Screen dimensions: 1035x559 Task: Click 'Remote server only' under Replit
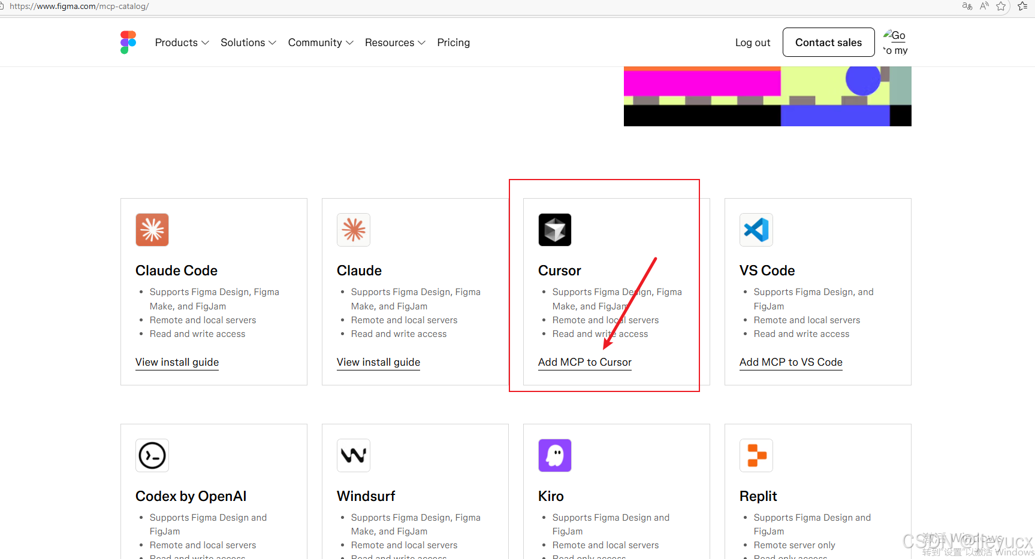[794, 545]
